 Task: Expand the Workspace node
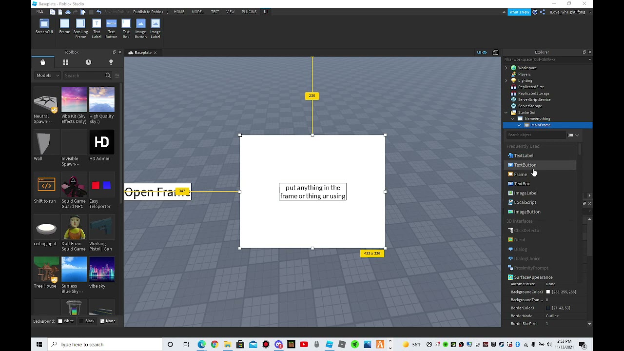(x=506, y=68)
